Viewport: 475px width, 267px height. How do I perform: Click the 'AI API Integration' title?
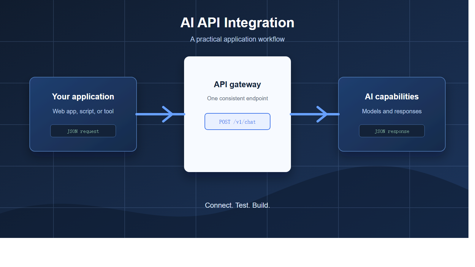[x=237, y=23]
